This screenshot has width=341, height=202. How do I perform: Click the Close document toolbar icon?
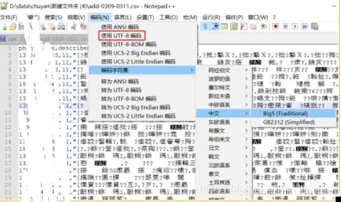pos(42,27)
